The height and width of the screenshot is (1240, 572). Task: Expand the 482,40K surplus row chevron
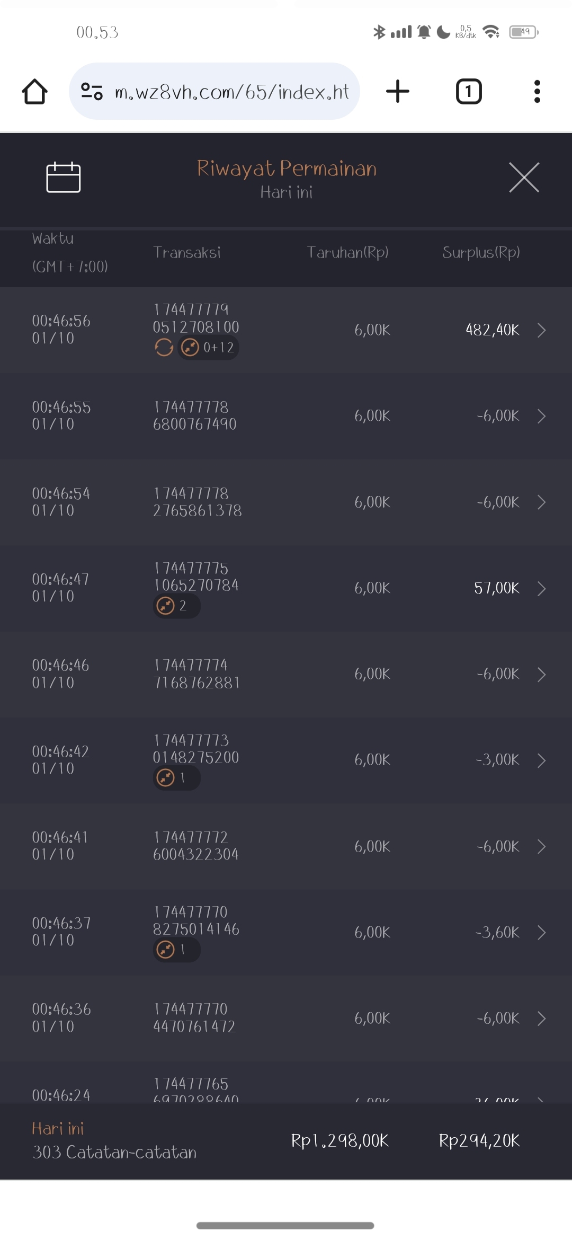[x=541, y=330]
